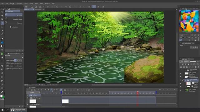Toggle 'Moved layers become selected' checkbox
This screenshot has width=200, height=112.
[x=7, y=69]
